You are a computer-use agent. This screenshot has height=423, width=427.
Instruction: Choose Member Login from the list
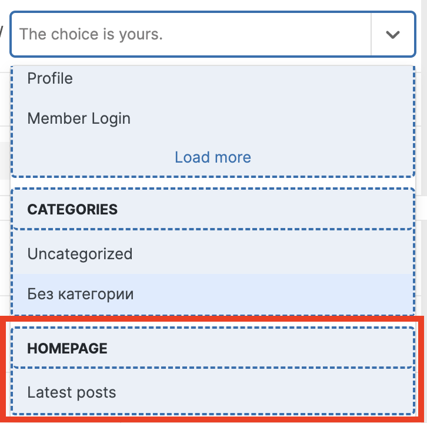click(x=79, y=118)
